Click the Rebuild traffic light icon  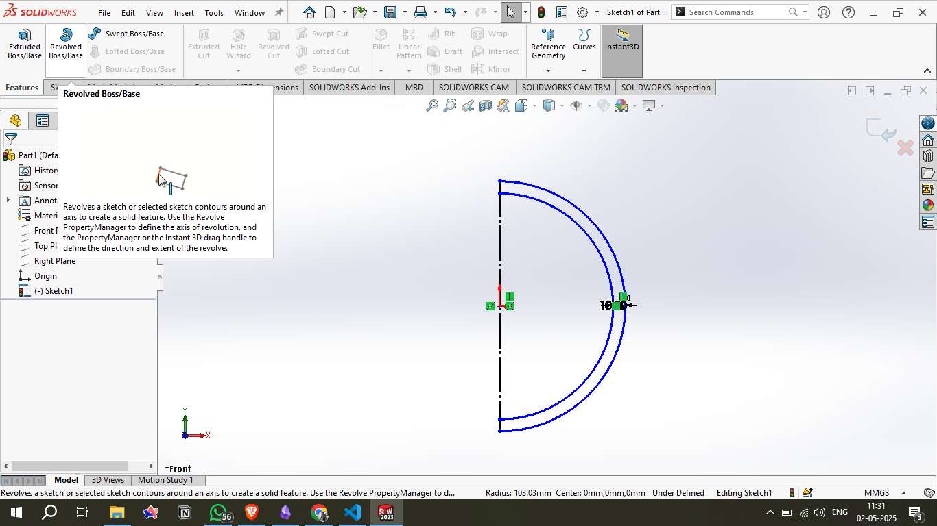pyautogui.click(x=541, y=12)
